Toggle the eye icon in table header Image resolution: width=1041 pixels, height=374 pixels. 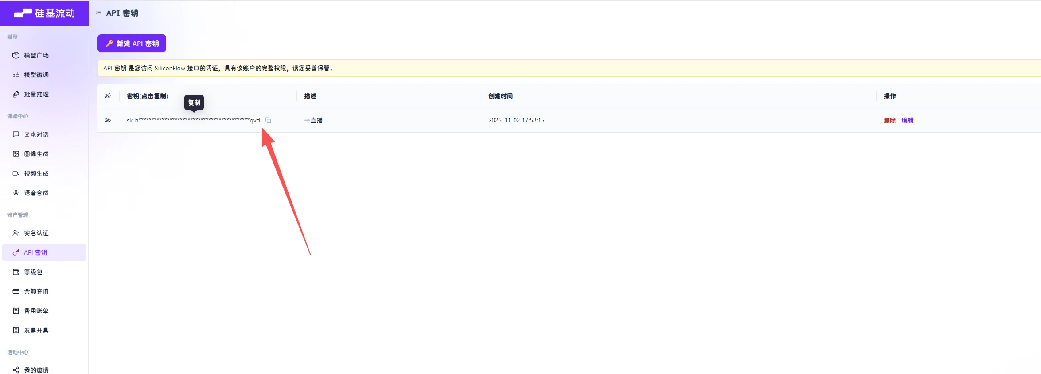point(108,96)
